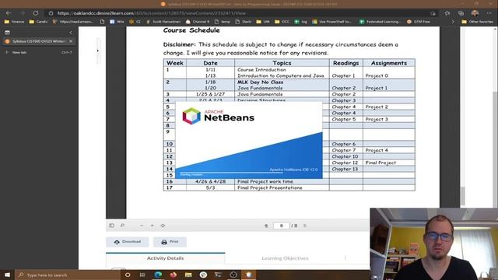Open the Use PowerShell to... bookmark

click(x=332, y=22)
